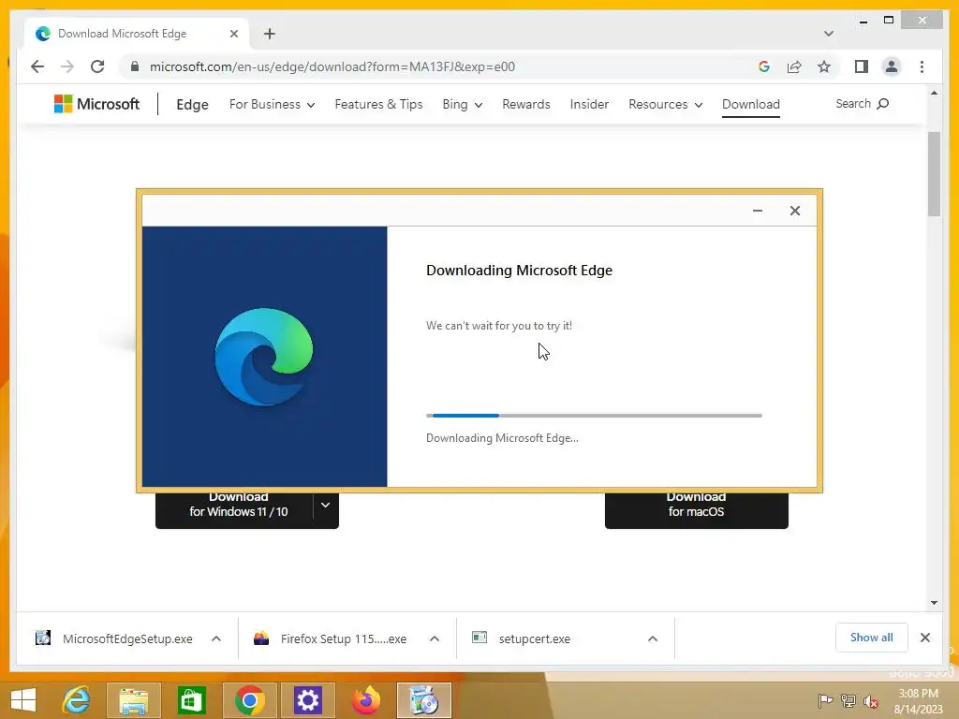Click the Google icon in address bar
The height and width of the screenshot is (719, 959).
pos(764,66)
